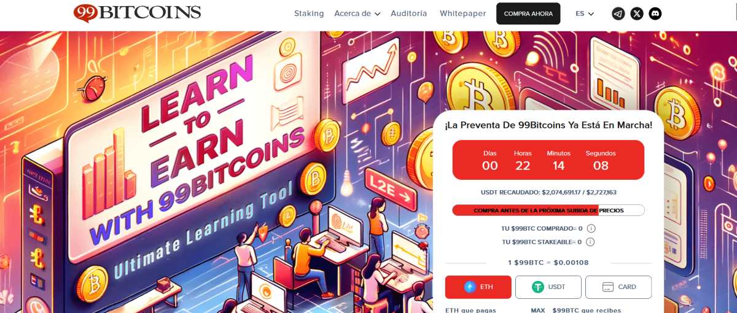
Task: Select USDT payment option
Action: [548, 287]
